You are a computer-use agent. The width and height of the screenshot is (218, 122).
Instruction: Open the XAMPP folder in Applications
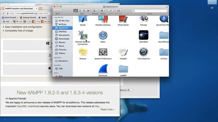(x=123, y=69)
